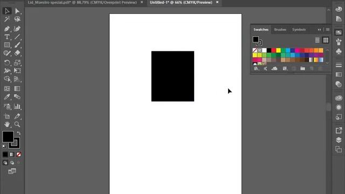Click New Color Group folder icon
Viewport: 345px width, 194px height.
(x=303, y=68)
